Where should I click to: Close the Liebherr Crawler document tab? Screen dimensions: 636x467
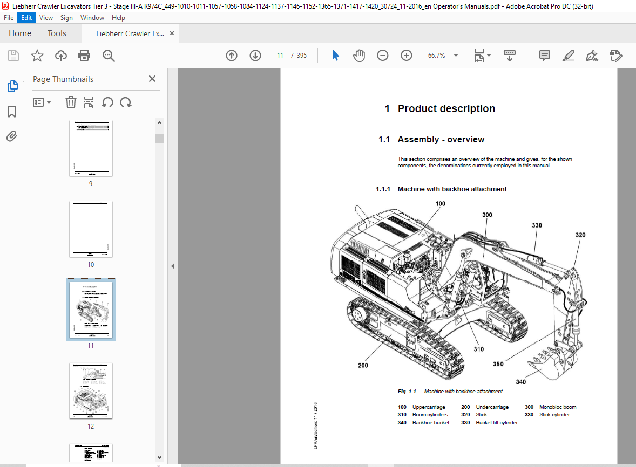(x=172, y=33)
